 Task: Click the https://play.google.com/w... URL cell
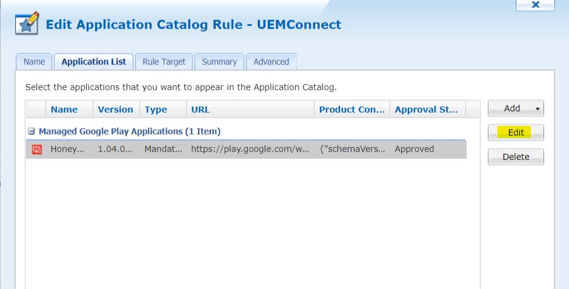pos(250,149)
